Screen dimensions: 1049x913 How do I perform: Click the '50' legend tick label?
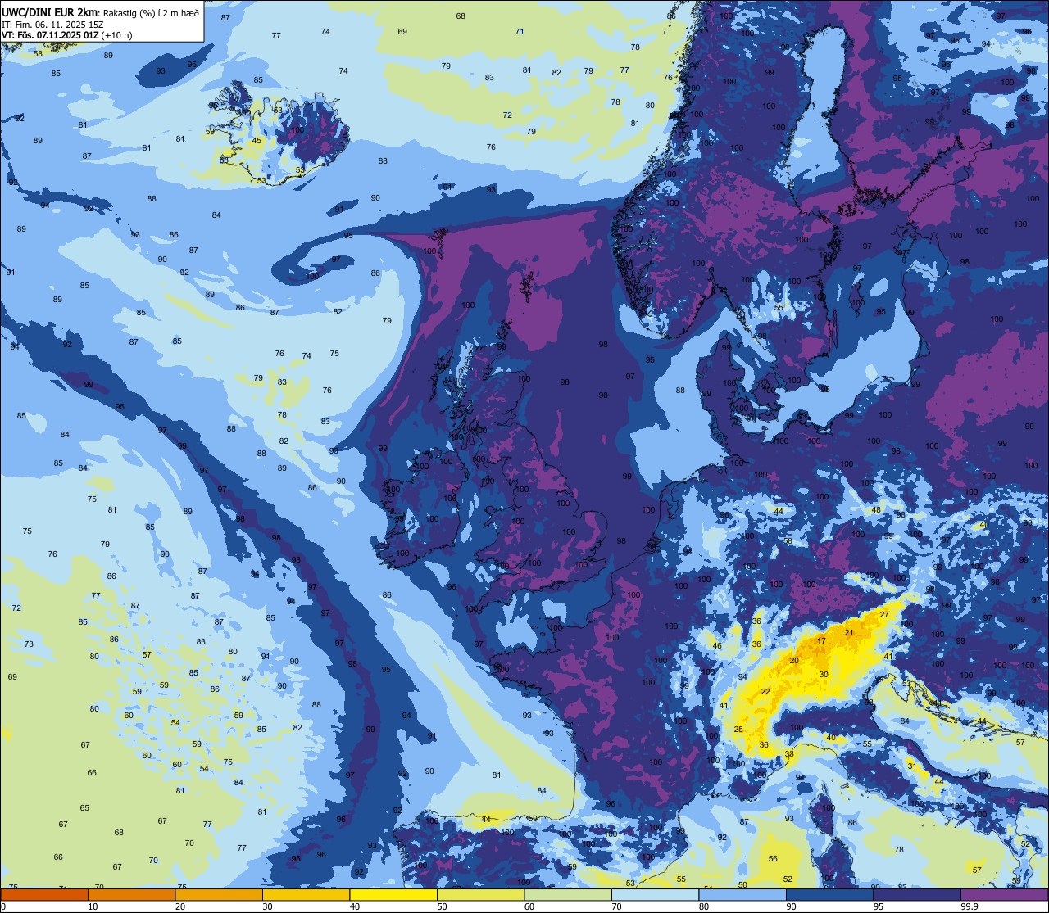pos(442,906)
